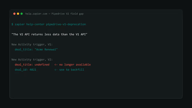
Task: Click the New Activity trigger, V2 heading
Action: 32,59
